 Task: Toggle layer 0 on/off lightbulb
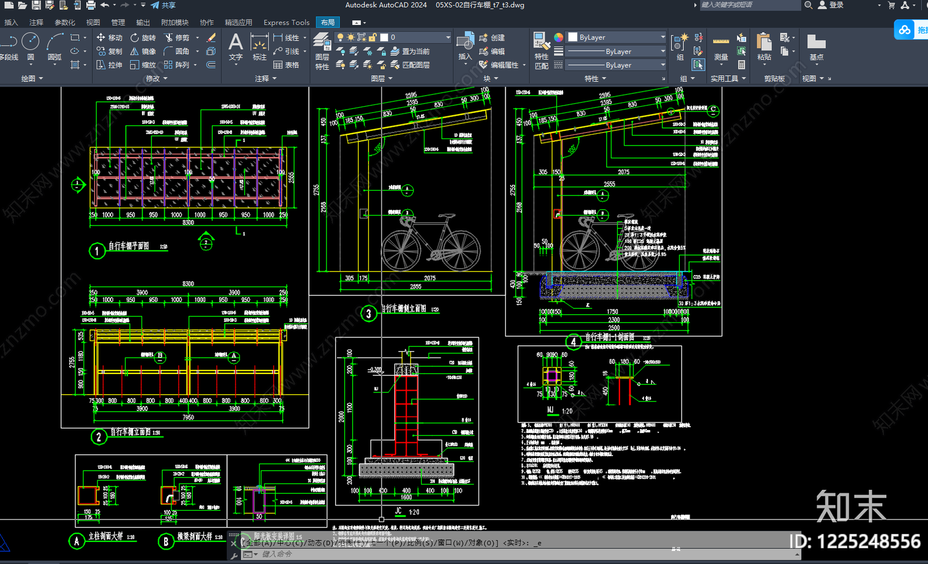pyautogui.click(x=340, y=37)
